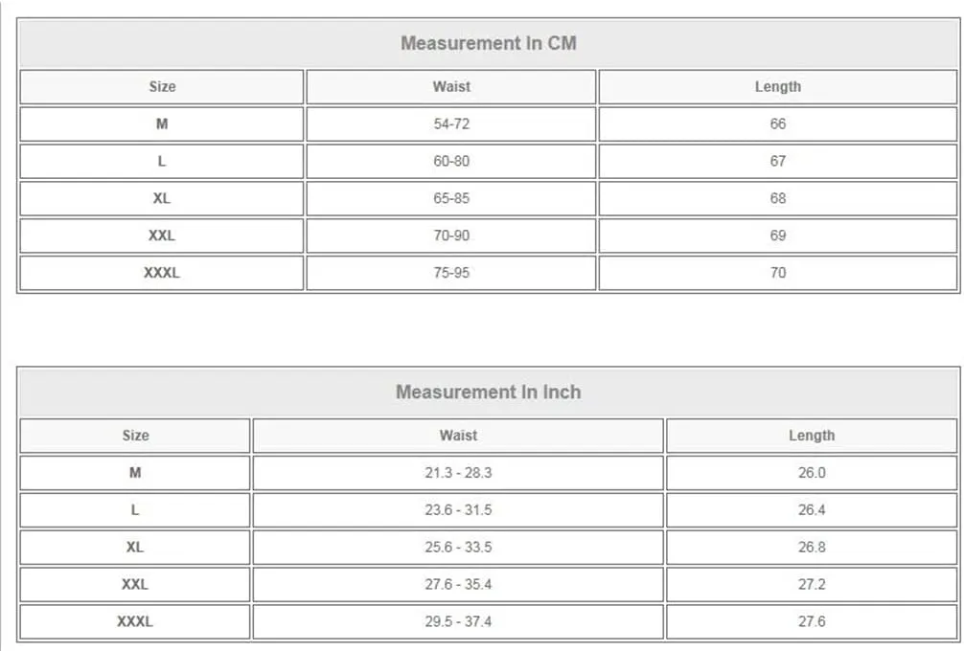This screenshot has height=651, width=964.
Task: Click length value 26.4
Action: point(812,509)
